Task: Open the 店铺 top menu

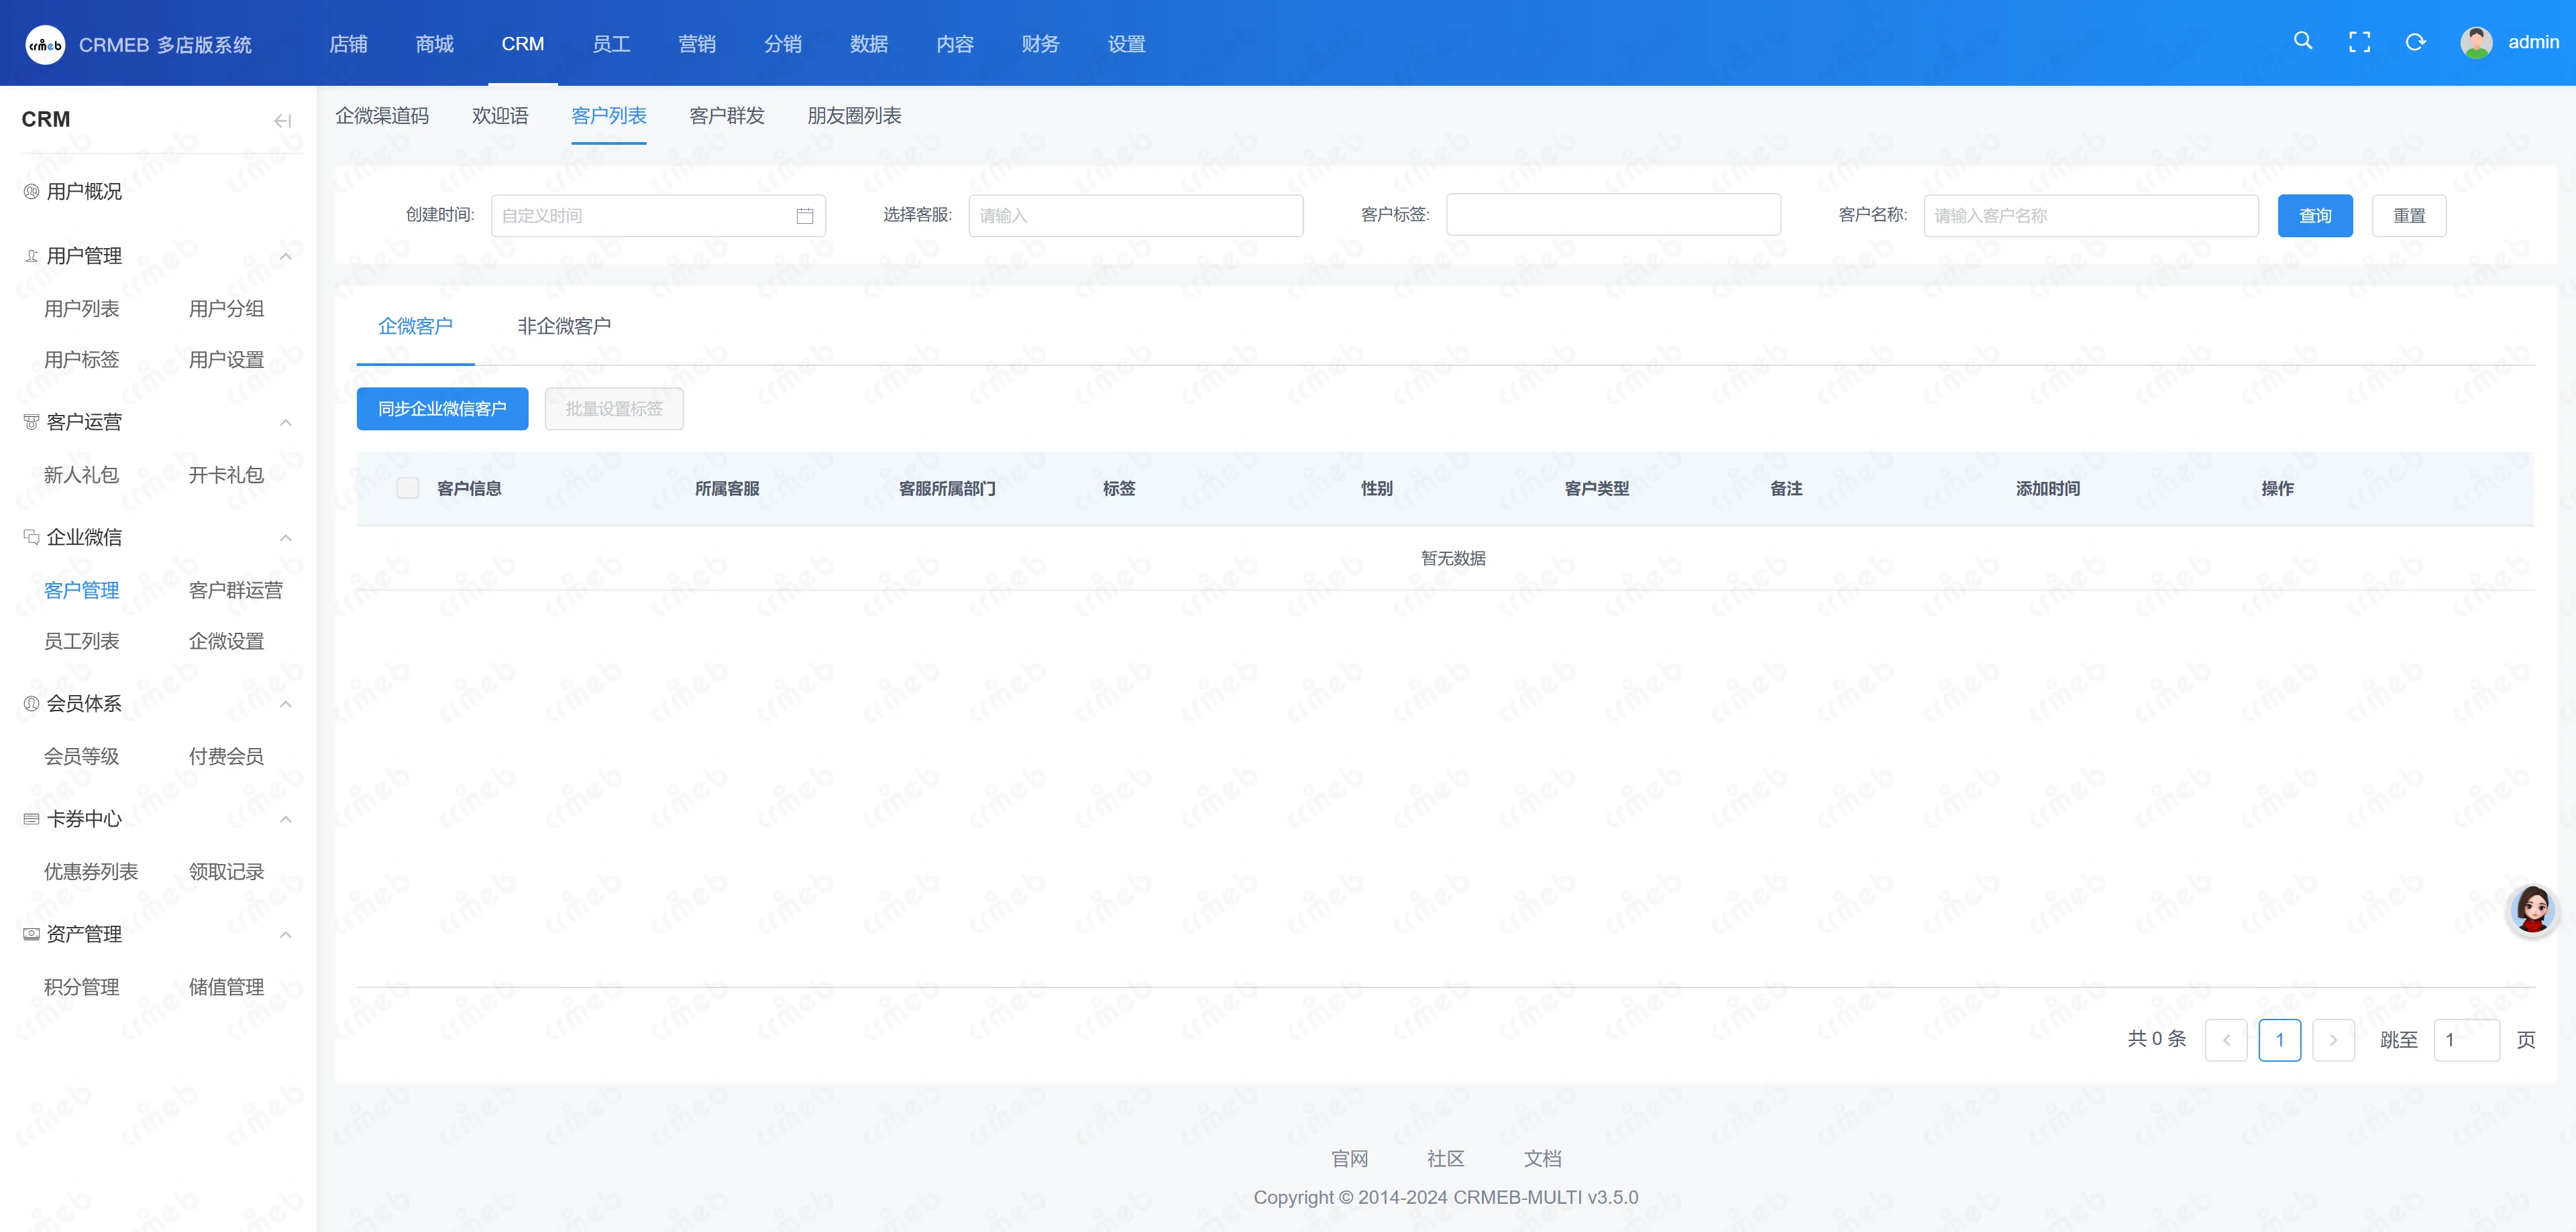Action: tap(348, 44)
